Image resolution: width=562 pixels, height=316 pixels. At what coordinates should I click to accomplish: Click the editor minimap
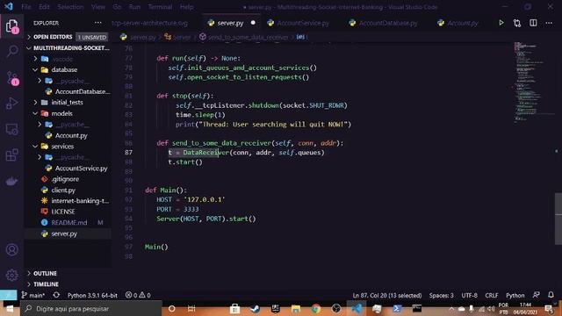[533, 83]
